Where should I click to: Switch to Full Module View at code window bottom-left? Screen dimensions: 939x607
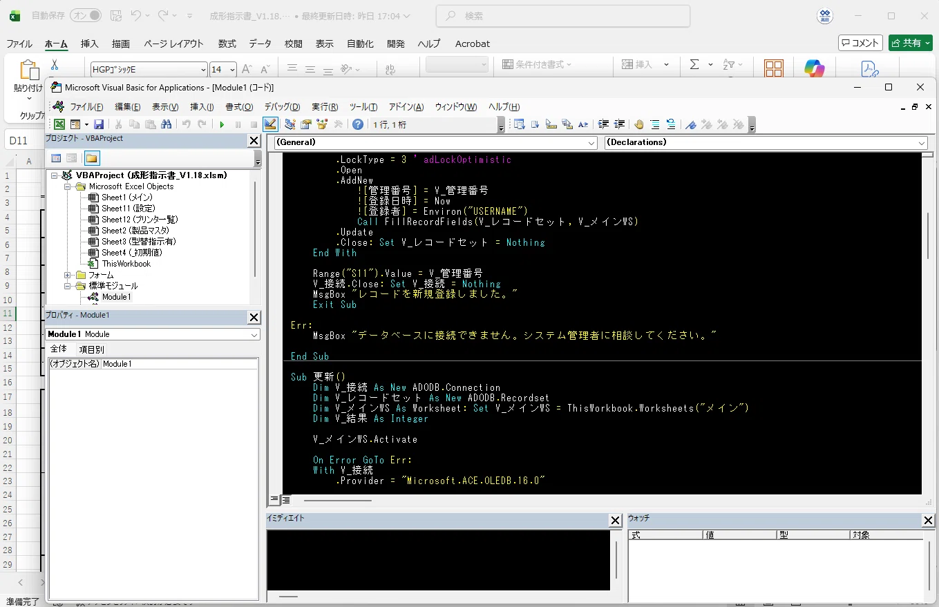coord(285,499)
